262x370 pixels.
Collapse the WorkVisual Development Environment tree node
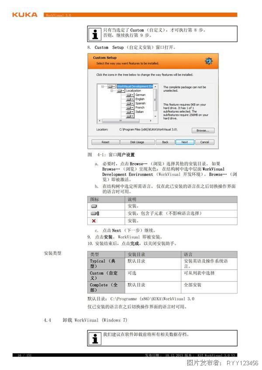[103, 86]
